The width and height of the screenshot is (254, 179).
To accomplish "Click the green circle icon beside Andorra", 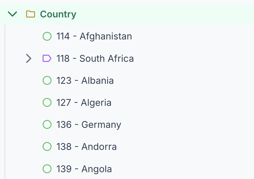I will click(x=47, y=147).
